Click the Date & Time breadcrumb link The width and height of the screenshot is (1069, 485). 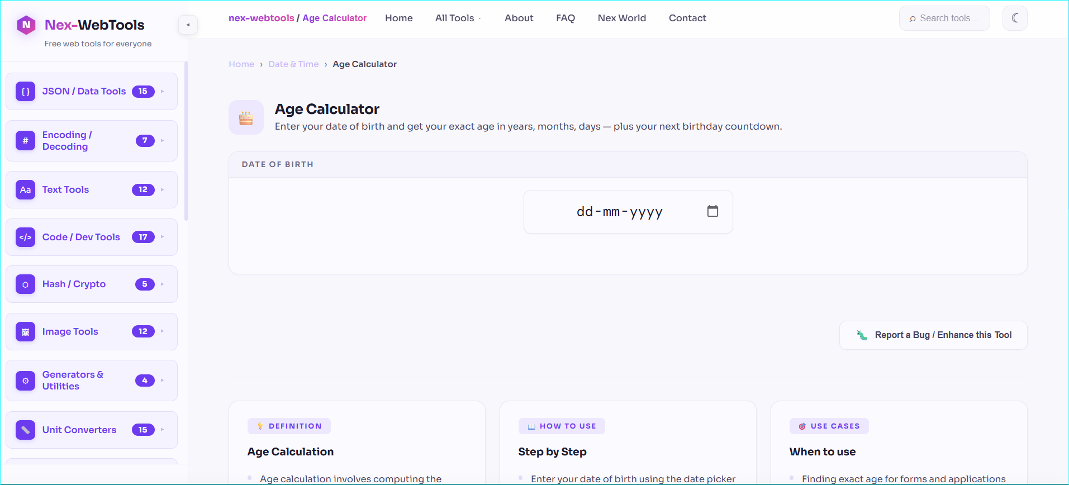coord(293,64)
